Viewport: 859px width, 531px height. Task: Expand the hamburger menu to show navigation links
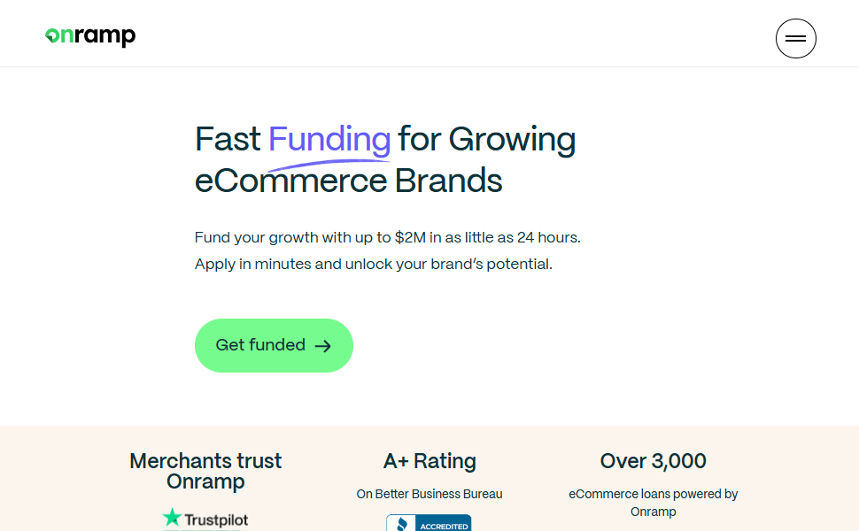tap(795, 38)
